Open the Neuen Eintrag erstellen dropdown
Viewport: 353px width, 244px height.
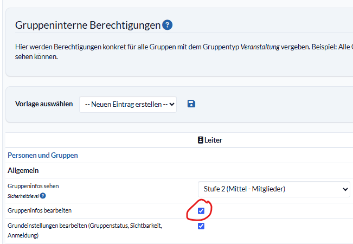coord(128,104)
